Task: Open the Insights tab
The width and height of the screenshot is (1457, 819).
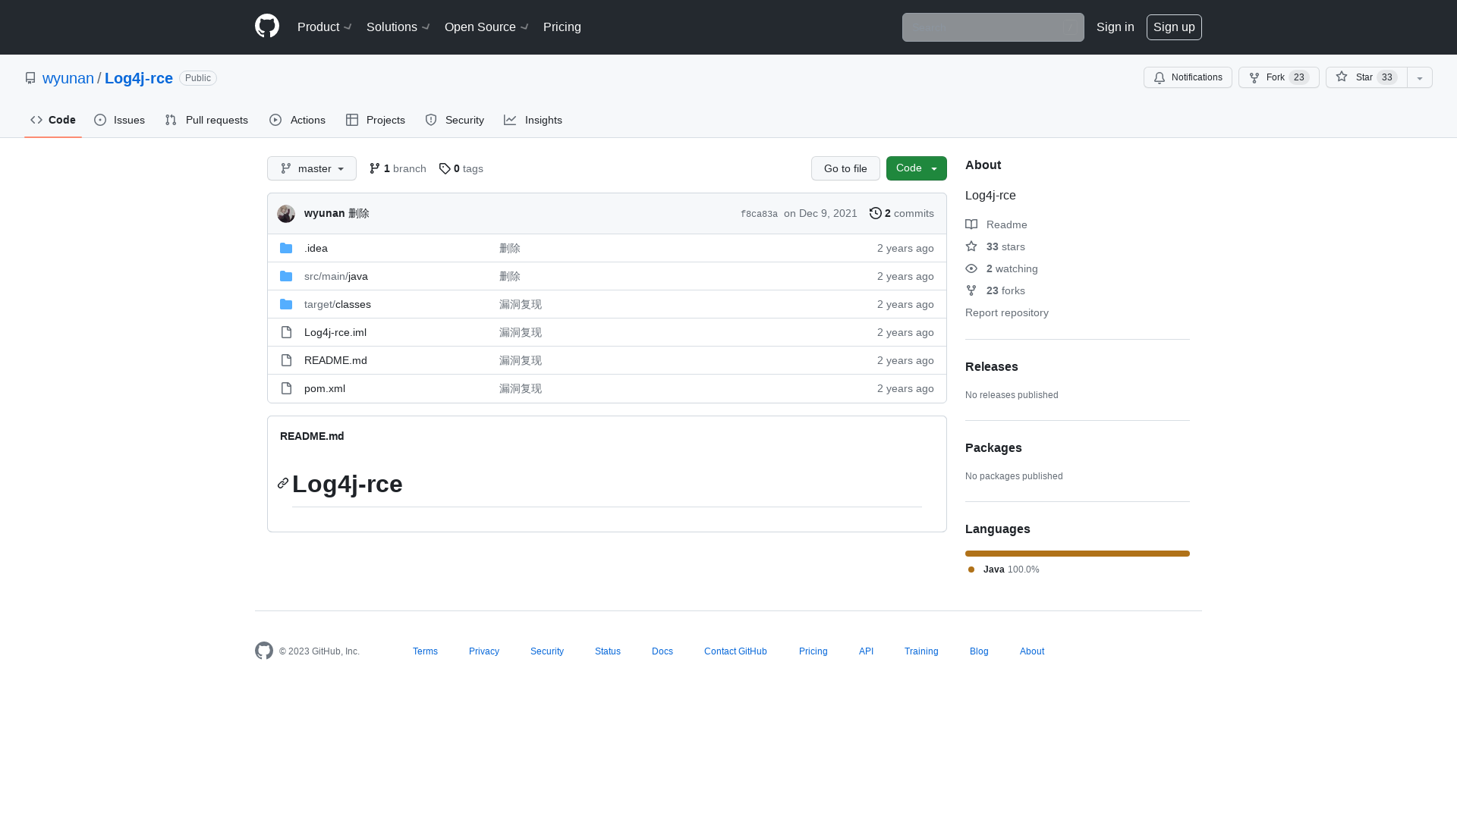Action: (x=533, y=120)
